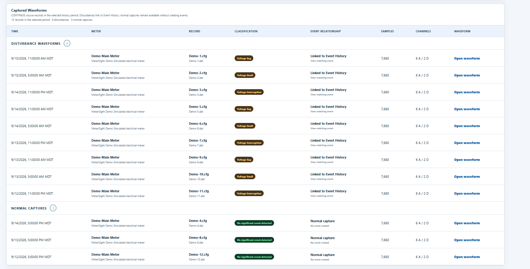Open waveform for Demo-10.cfg record
530x269 pixels.
(467, 177)
